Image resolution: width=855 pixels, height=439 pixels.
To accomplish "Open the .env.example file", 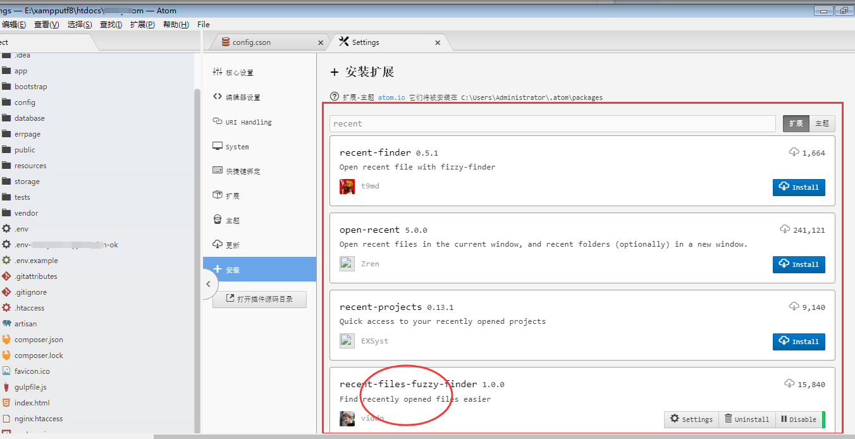I will 36,261.
